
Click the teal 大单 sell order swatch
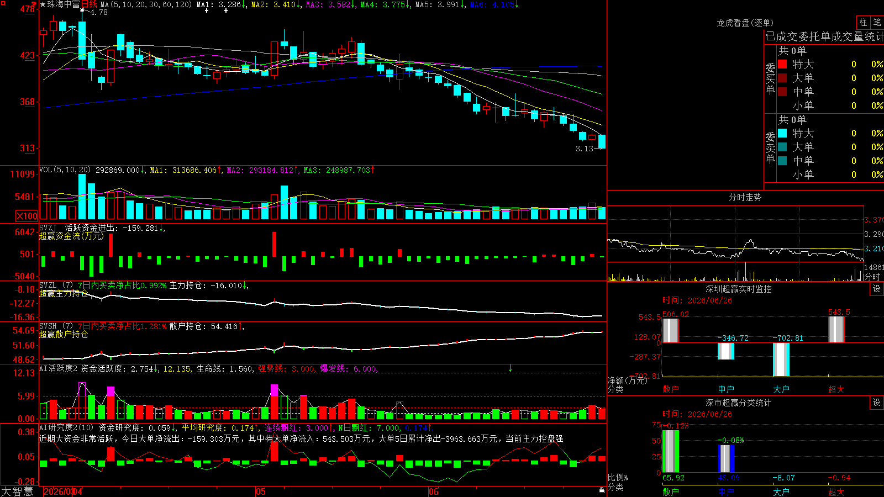pos(782,147)
